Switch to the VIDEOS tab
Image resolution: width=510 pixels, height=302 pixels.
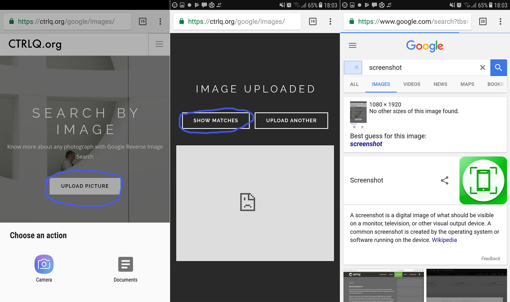click(412, 84)
